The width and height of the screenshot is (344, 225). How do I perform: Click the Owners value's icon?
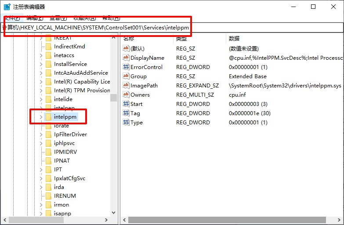(126, 94)
